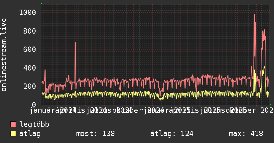Screen dimensions: 274x143
Task: Click the 600 y-axis label
Action: tap(30, 49)
